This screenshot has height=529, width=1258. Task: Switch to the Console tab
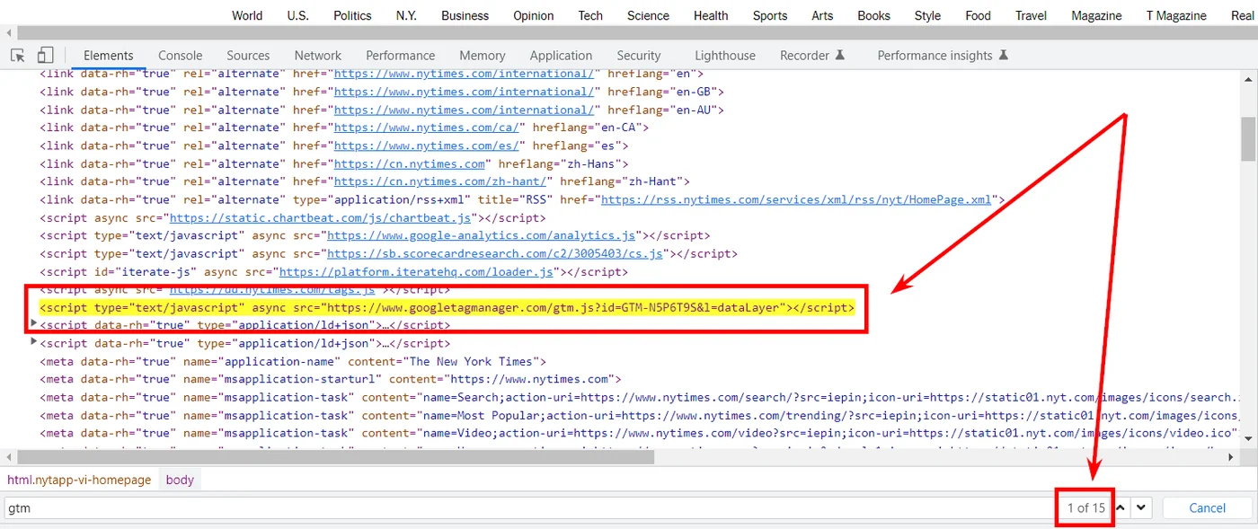pyautogui.click(x=181, y=56)
